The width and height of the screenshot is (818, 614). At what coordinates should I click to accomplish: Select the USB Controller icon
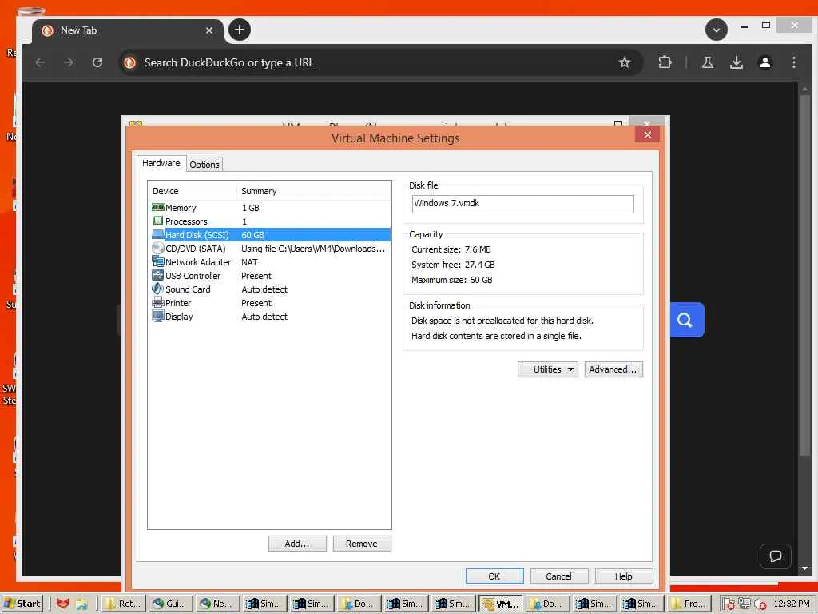tap(158, 275)
